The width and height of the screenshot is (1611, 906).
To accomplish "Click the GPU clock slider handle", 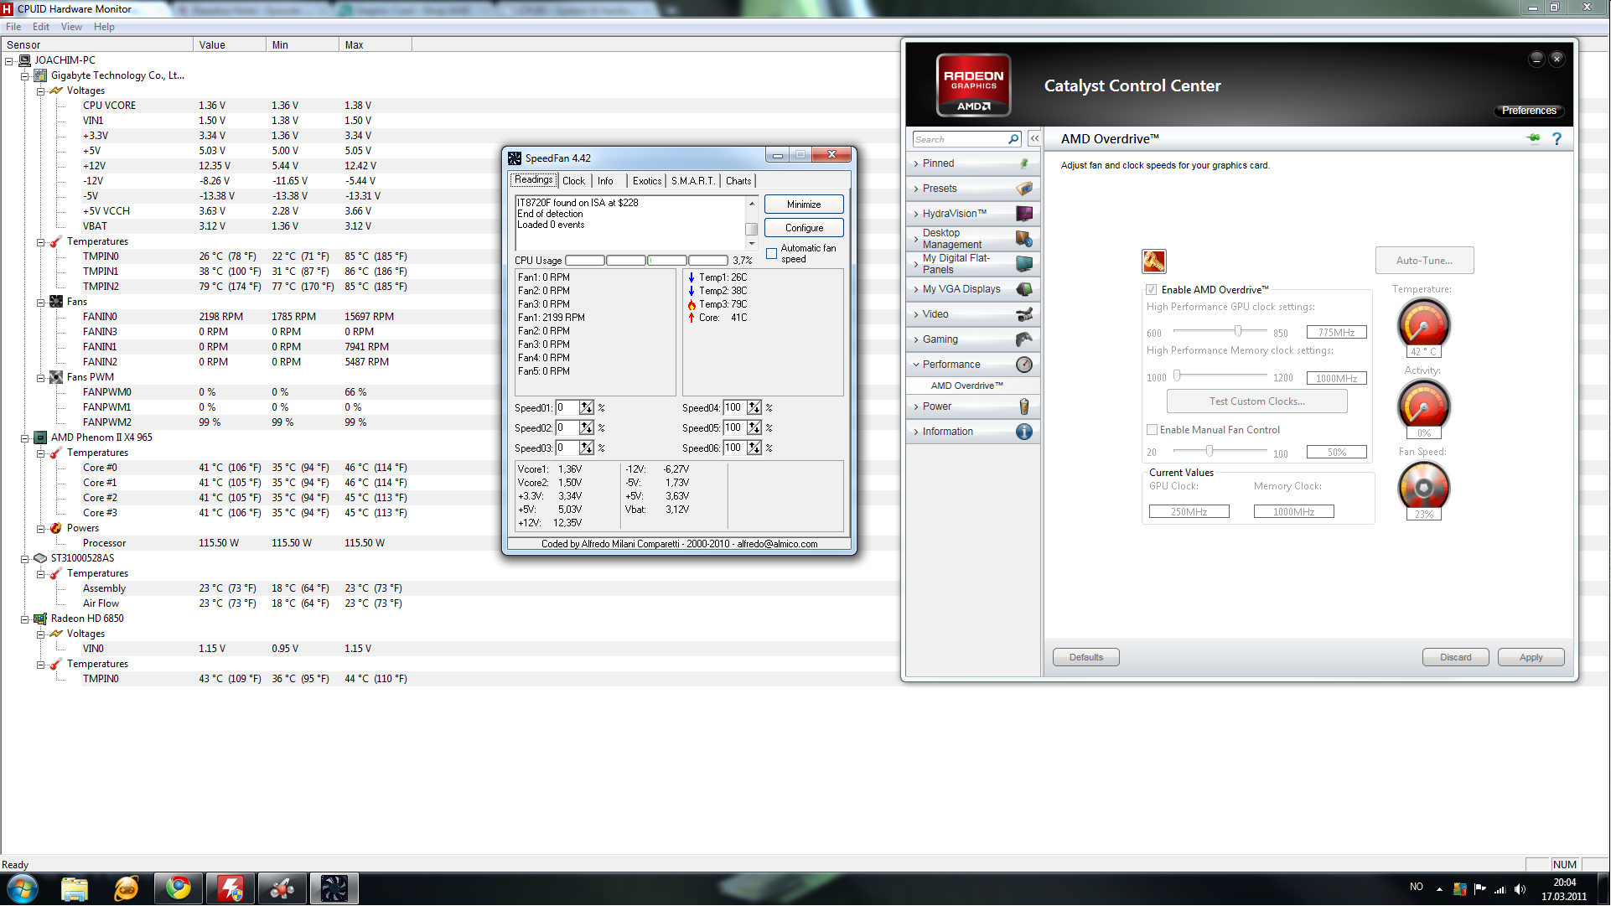I will (x=1238, y=330).
